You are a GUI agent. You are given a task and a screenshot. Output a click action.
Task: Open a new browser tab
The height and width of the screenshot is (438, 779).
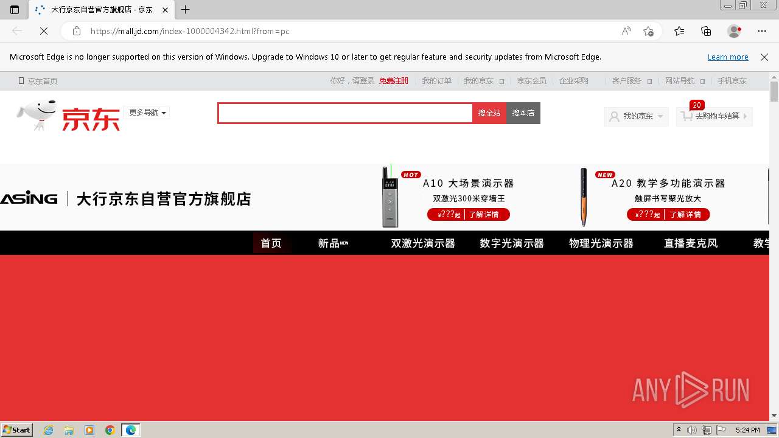click(186, 9)
